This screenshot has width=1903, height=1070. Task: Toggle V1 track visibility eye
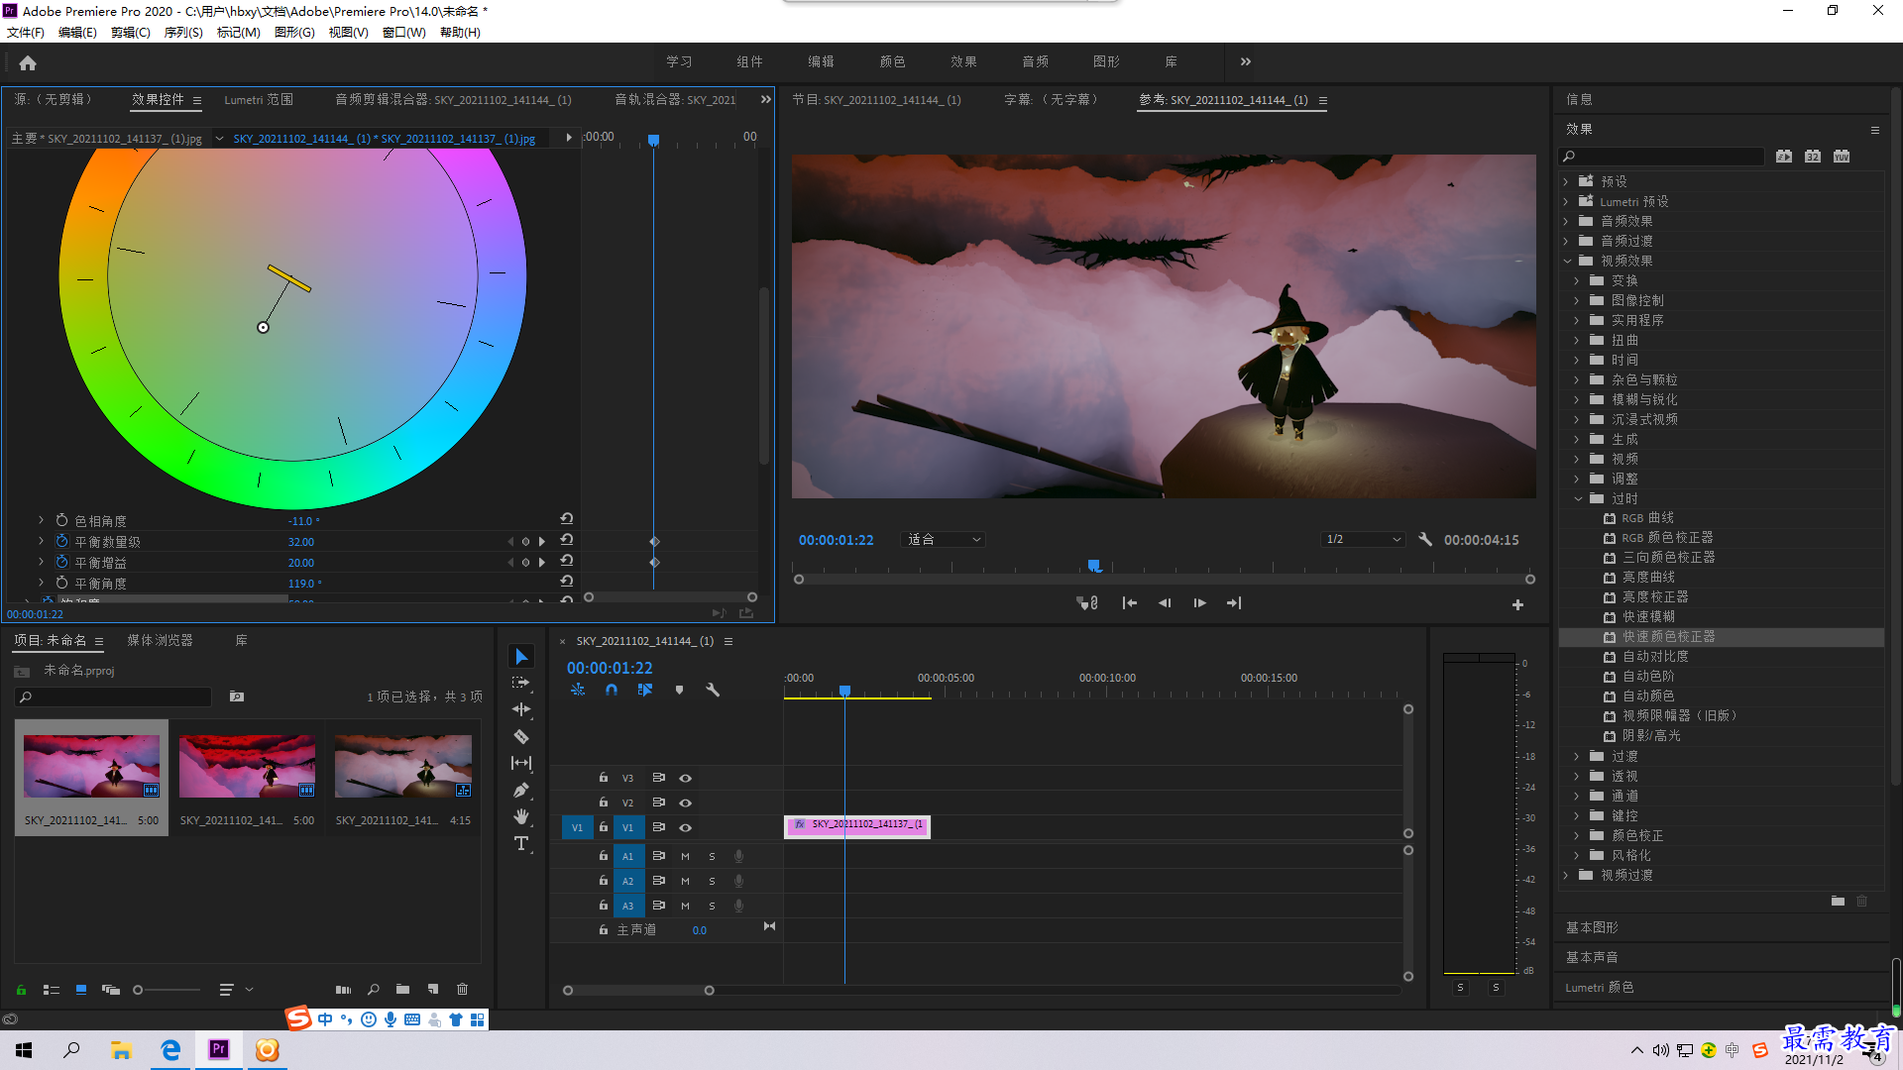pyautogui.click(x=685, y=827)
